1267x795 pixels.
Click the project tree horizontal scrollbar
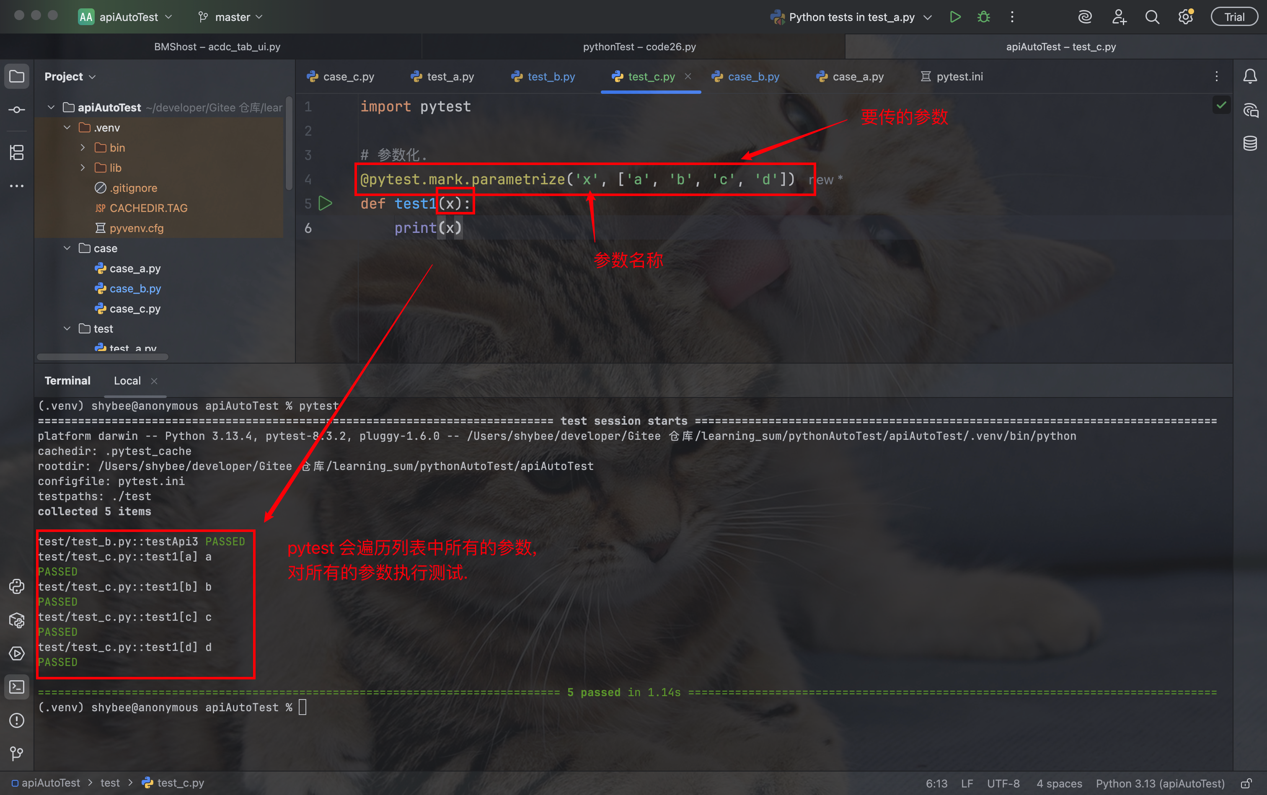tap(103, 357)
